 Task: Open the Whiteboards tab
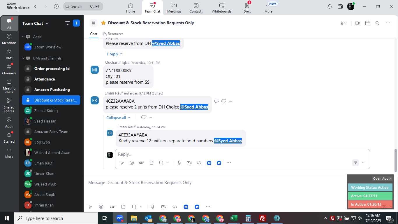click(x=221, y=8)
